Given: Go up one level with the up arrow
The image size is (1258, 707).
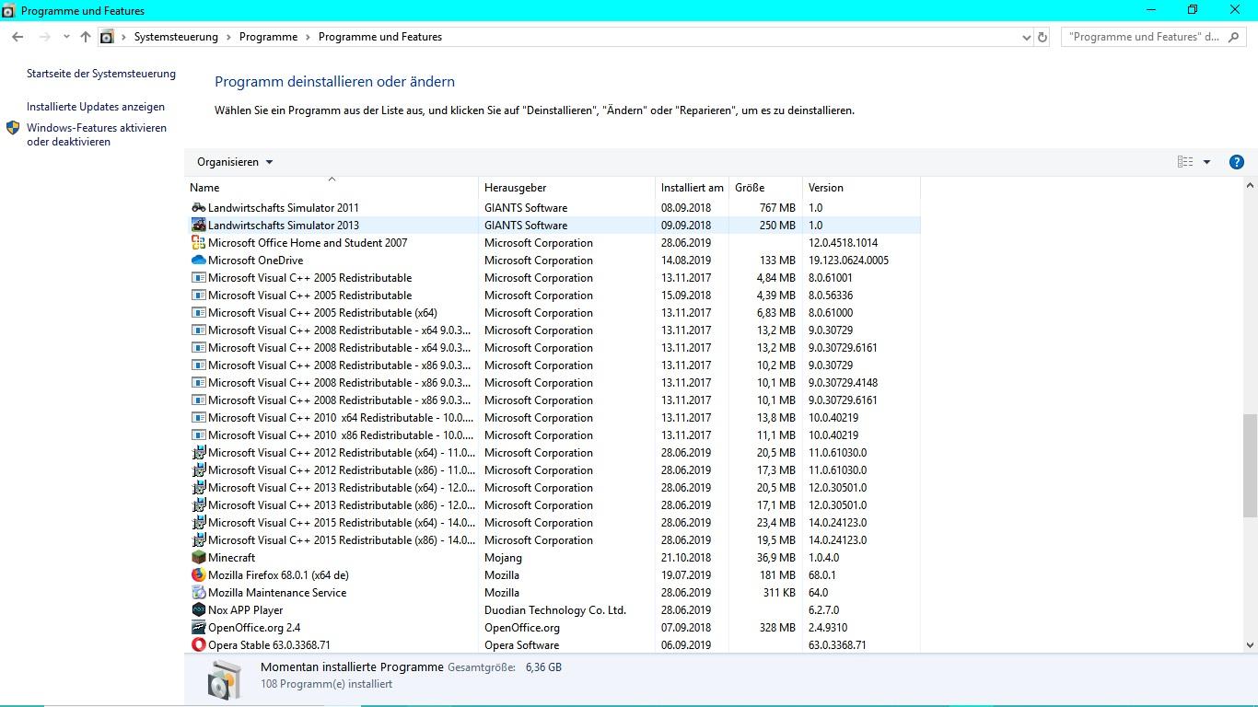Looking at the screenshot, I should pyautogui.click(x=86, y=37).
